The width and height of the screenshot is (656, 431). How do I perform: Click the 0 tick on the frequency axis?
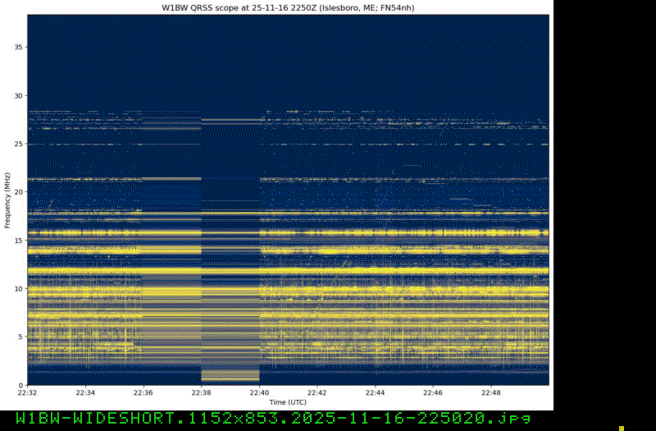[21, 385]
